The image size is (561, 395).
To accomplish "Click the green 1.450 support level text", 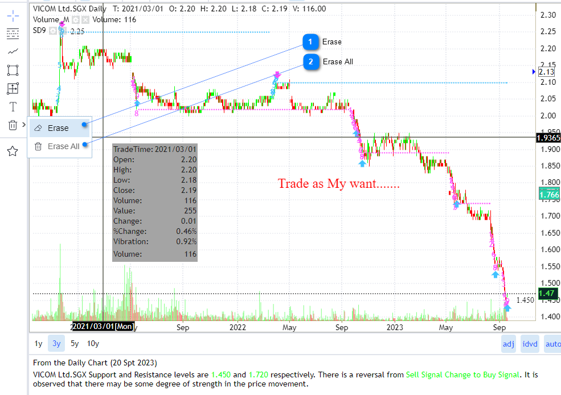I will pos(221,375).
